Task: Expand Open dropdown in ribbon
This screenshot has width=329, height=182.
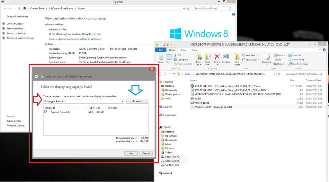Action: click(x=284, y=55)
